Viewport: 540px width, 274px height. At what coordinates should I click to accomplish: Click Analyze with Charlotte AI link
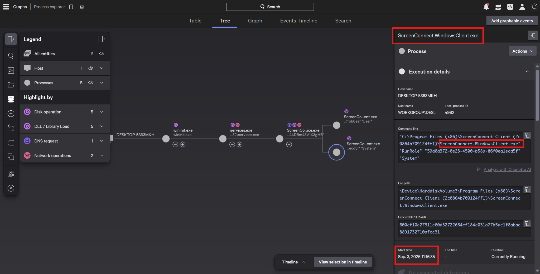click(x=507, y=169)
